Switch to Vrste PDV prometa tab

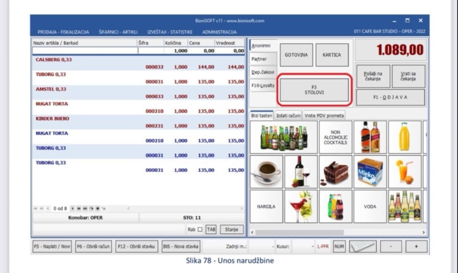click(x=324, y=115)
